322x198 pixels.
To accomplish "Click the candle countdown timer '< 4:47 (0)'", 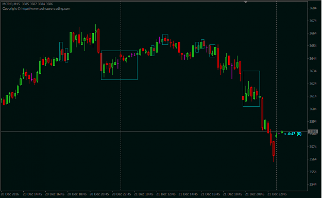I will point(293,134).
